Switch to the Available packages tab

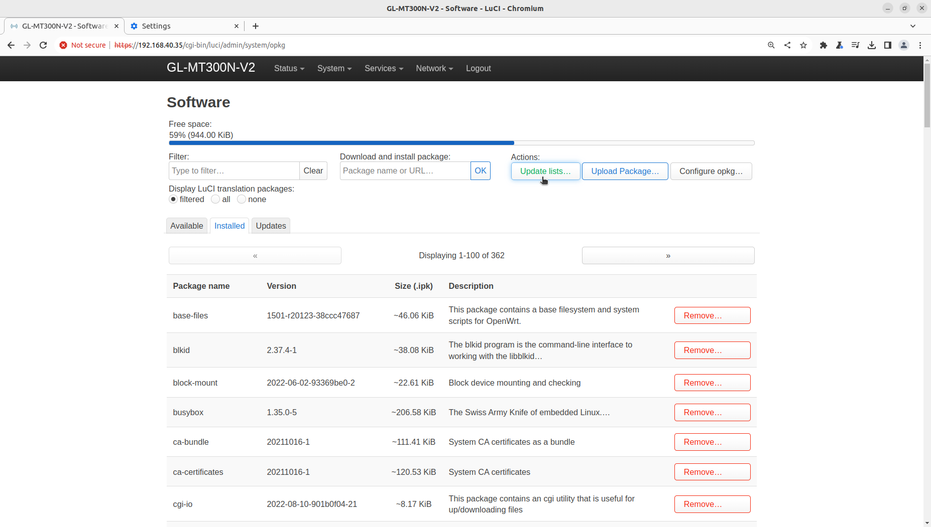coord(187,226)
